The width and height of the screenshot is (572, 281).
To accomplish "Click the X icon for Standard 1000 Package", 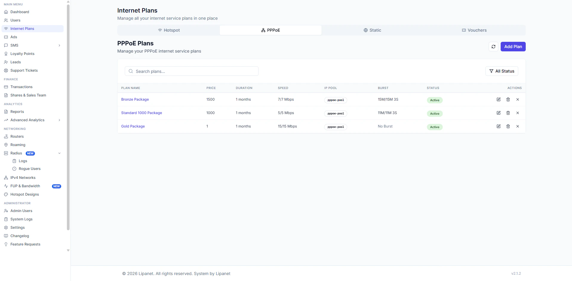I will point(518,113).
